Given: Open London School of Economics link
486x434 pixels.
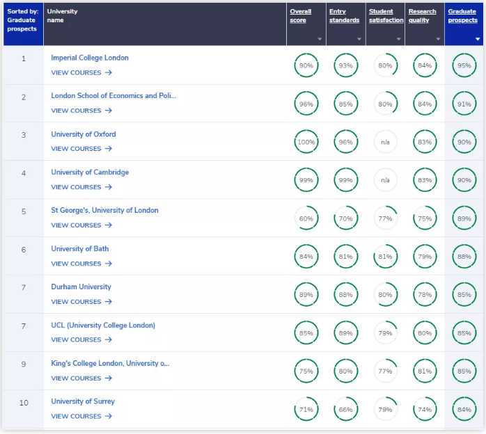Looking at the screenshot, I should click(x=113, y=96).
